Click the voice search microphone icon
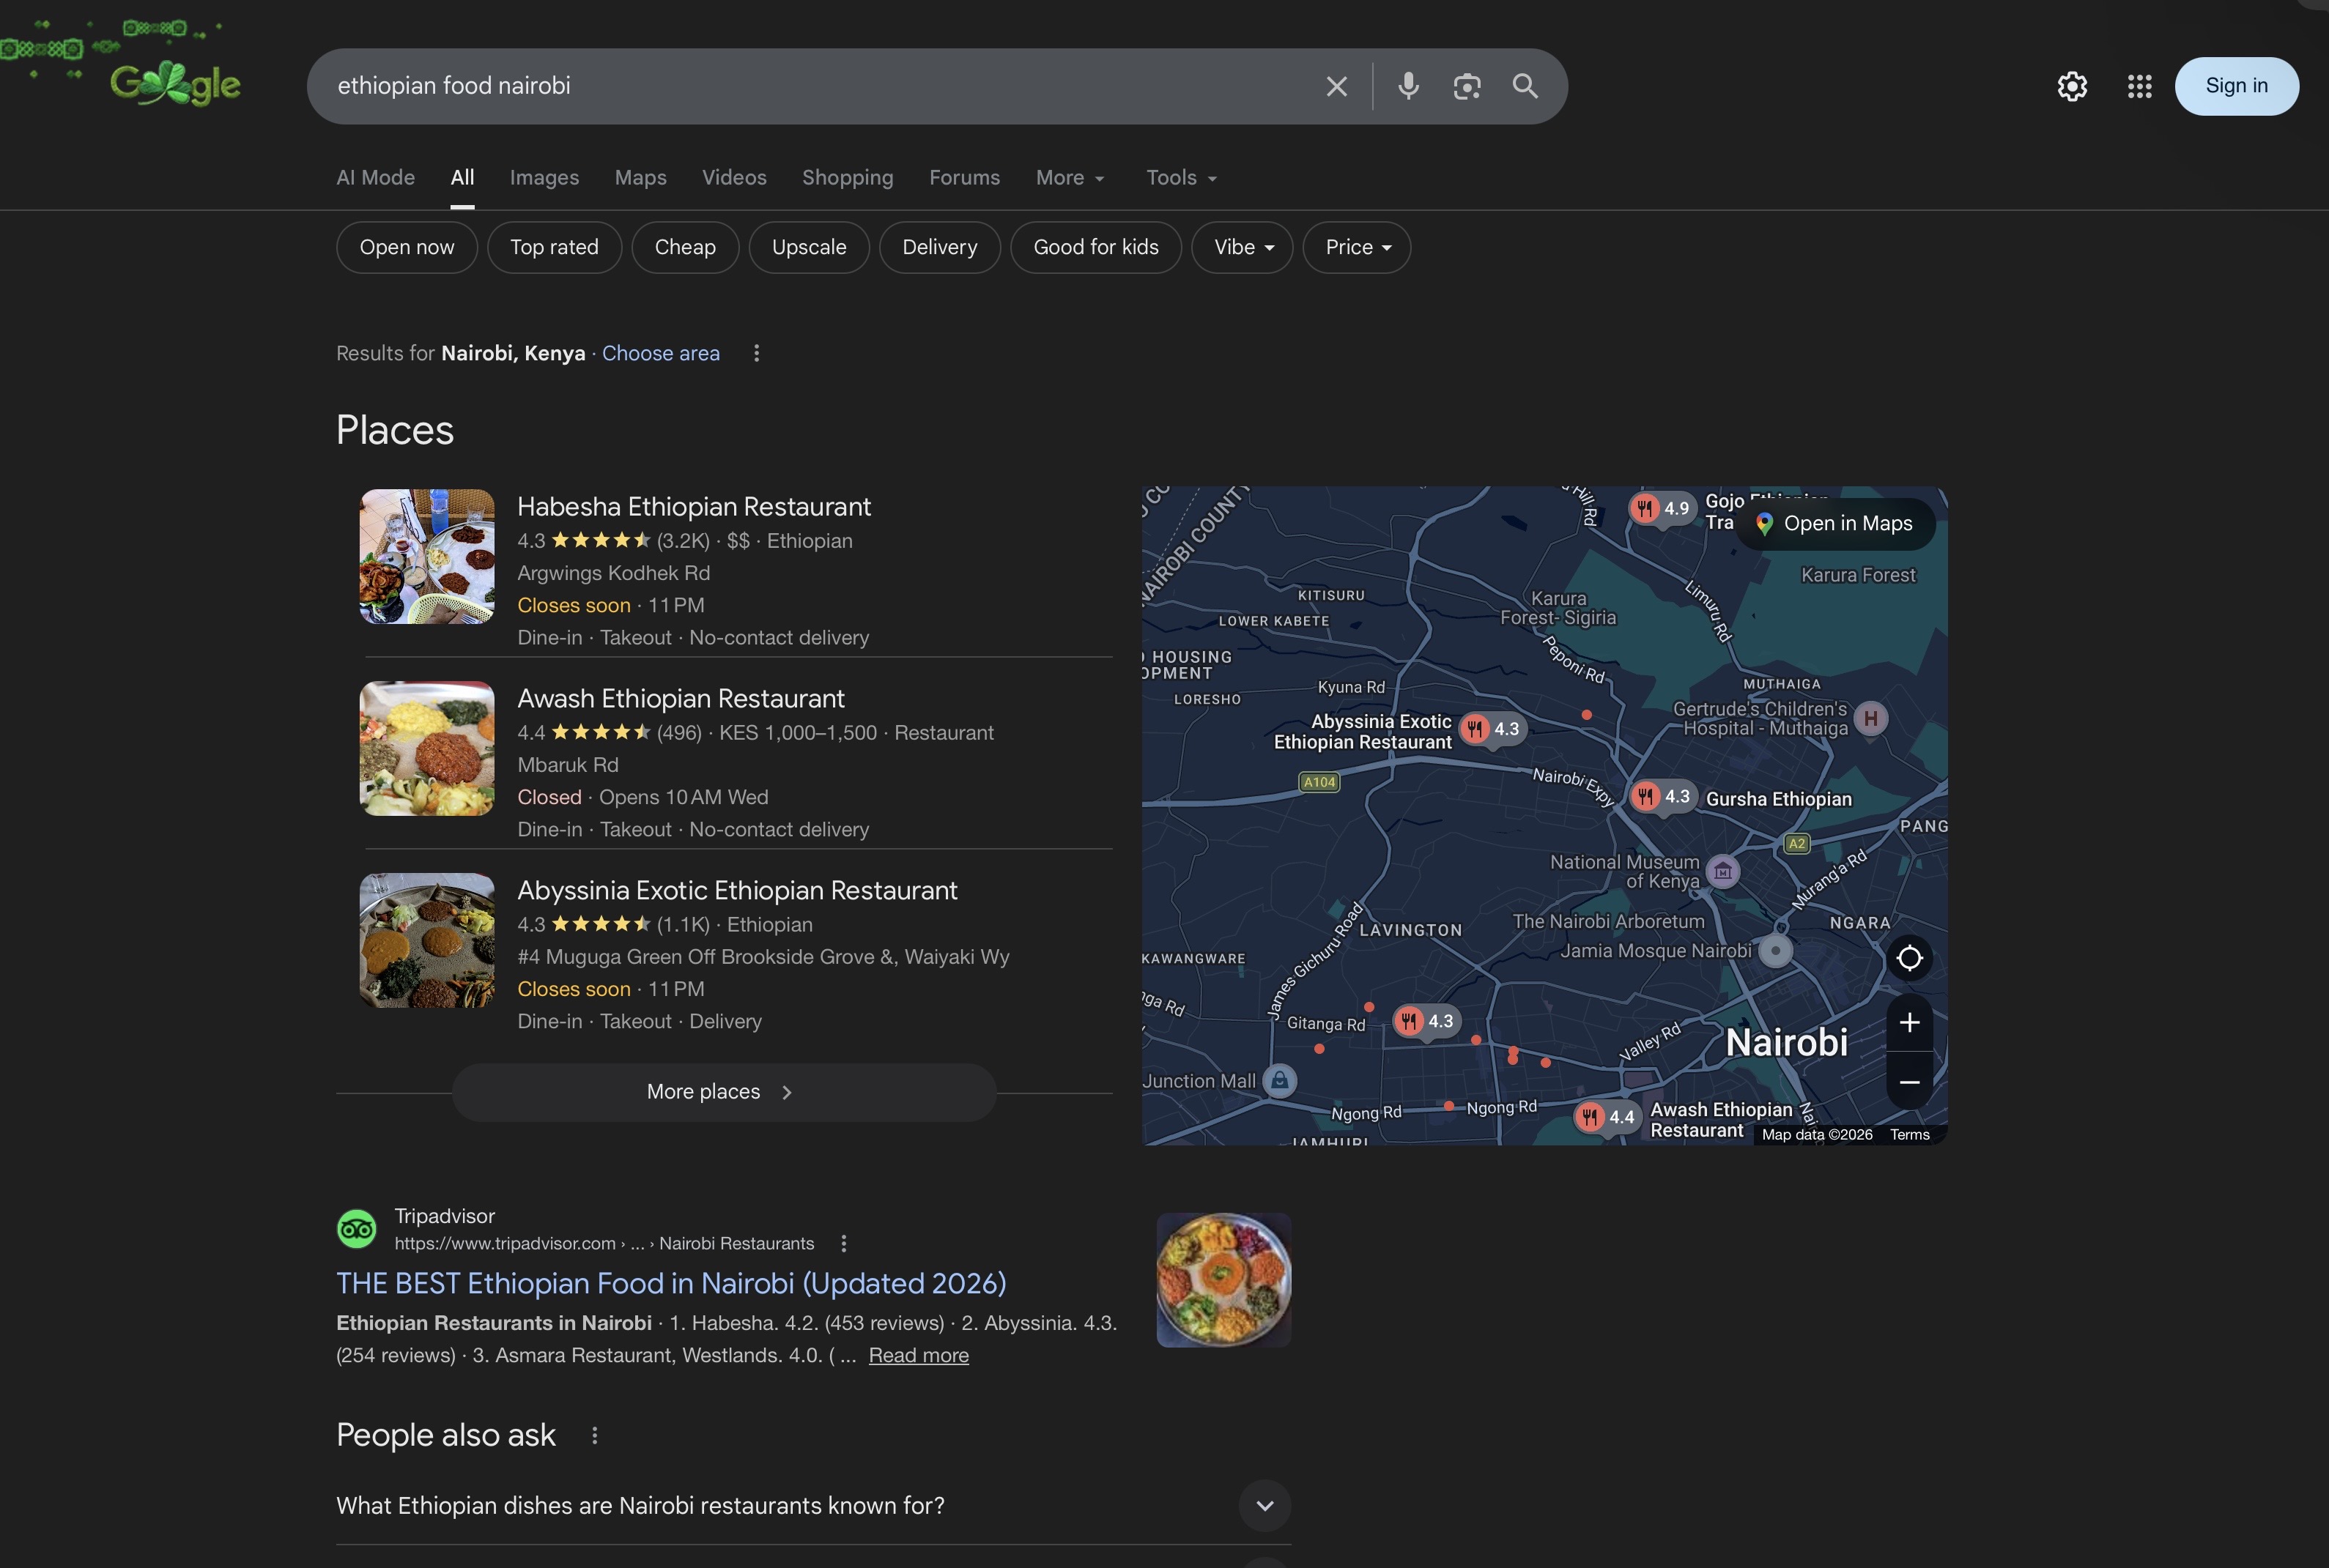The width and height of the screenshot is (2329, 1568). (x=1407, y=86)
